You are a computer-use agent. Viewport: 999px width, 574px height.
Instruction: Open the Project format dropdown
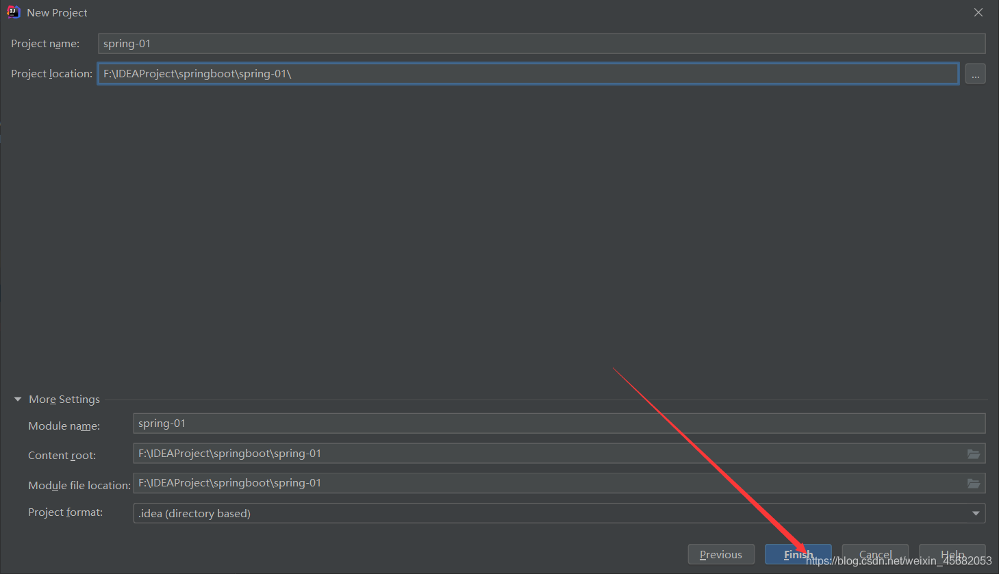tap(559, 513)
